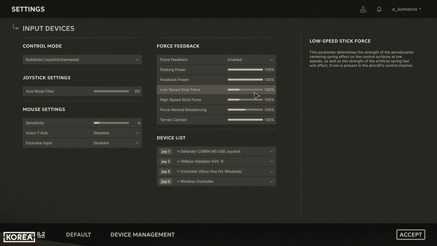Adjust the mouse Sensitivity slider

(111, 123)
